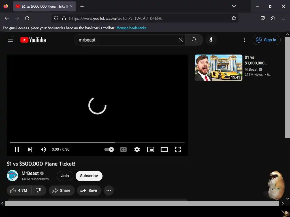
Task: Enter full screen mode
Action: point(178,149)
